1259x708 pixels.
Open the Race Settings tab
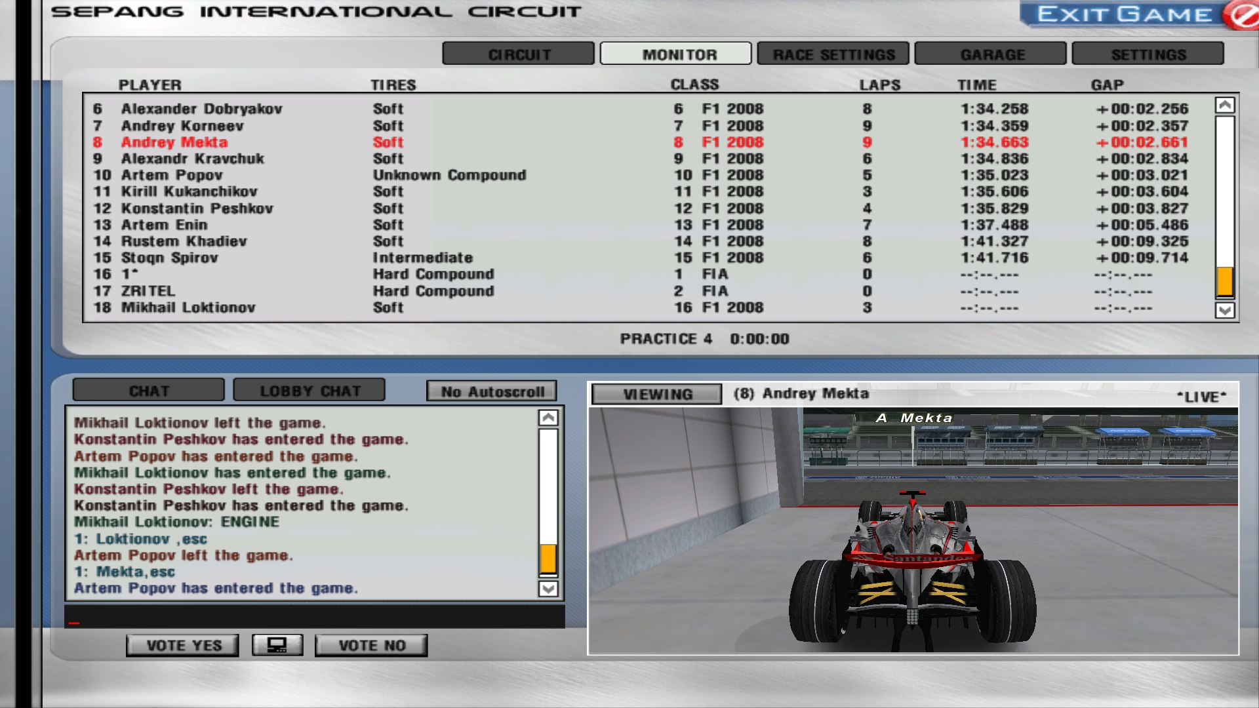pos(833,54)
